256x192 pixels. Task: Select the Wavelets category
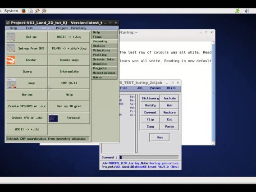pyautogui.click(x=104, y=64)
